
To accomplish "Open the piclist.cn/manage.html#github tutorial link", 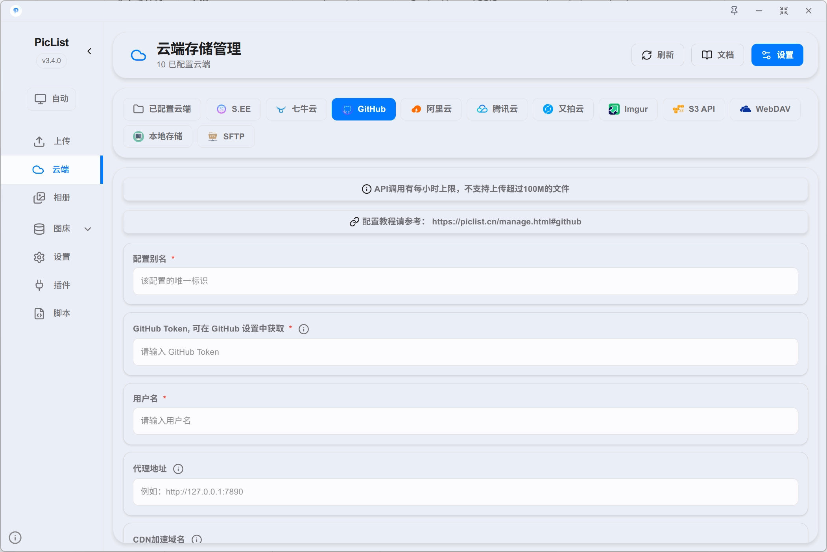I will [506, 222].
